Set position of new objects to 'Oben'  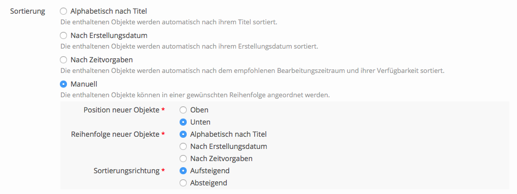point(183,110)
